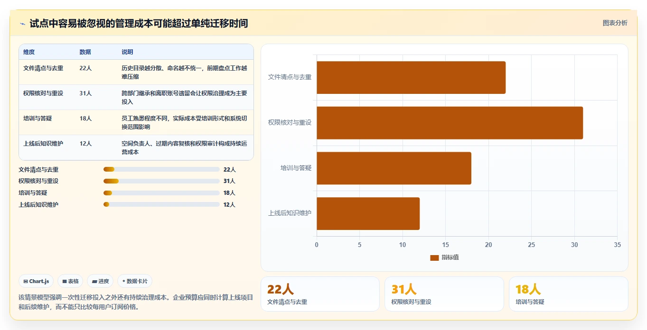Click the 维度 column header
Viewport: 647px width, 330px height.
pos(29,52)
